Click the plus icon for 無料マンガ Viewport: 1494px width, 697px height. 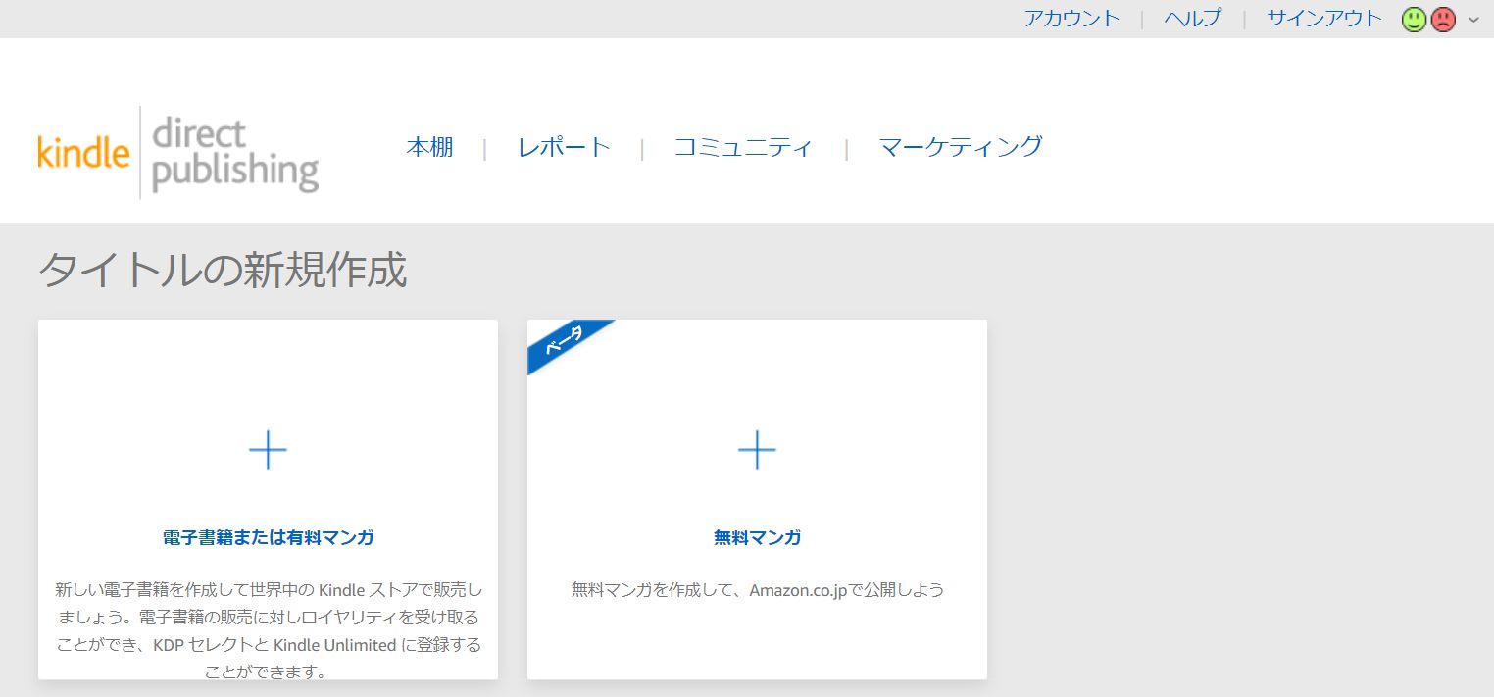pyautogui.click(x=757, y=449)
